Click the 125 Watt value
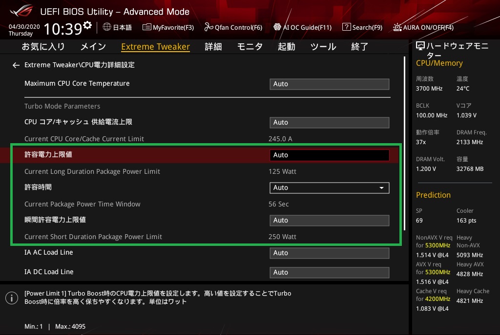Viewport: 500px width, 335px height. point(283,171)
